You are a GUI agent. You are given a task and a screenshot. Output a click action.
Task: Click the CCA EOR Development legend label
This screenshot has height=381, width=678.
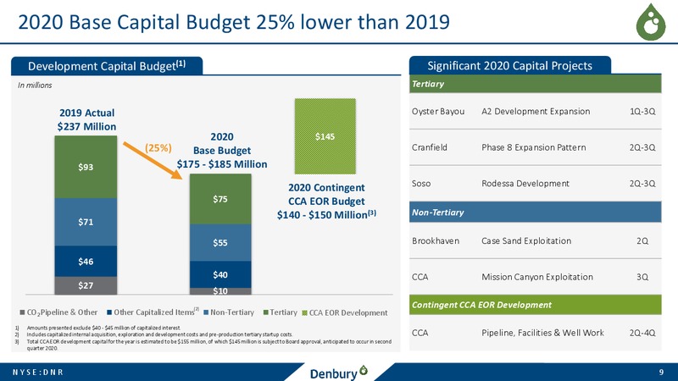coord(348,312)
